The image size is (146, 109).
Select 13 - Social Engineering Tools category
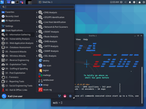(x=18, y=86)
